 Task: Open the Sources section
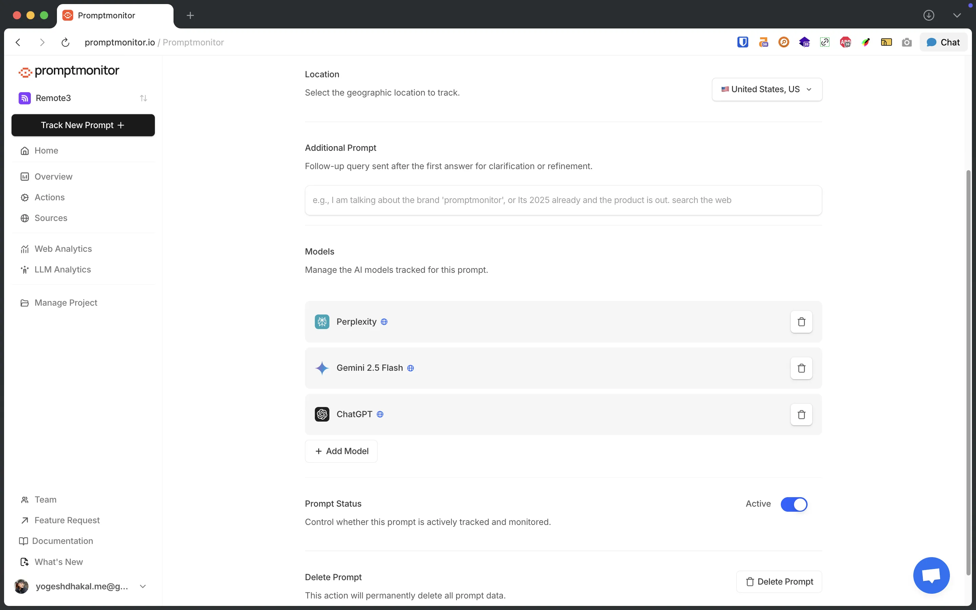click(50, 218)
